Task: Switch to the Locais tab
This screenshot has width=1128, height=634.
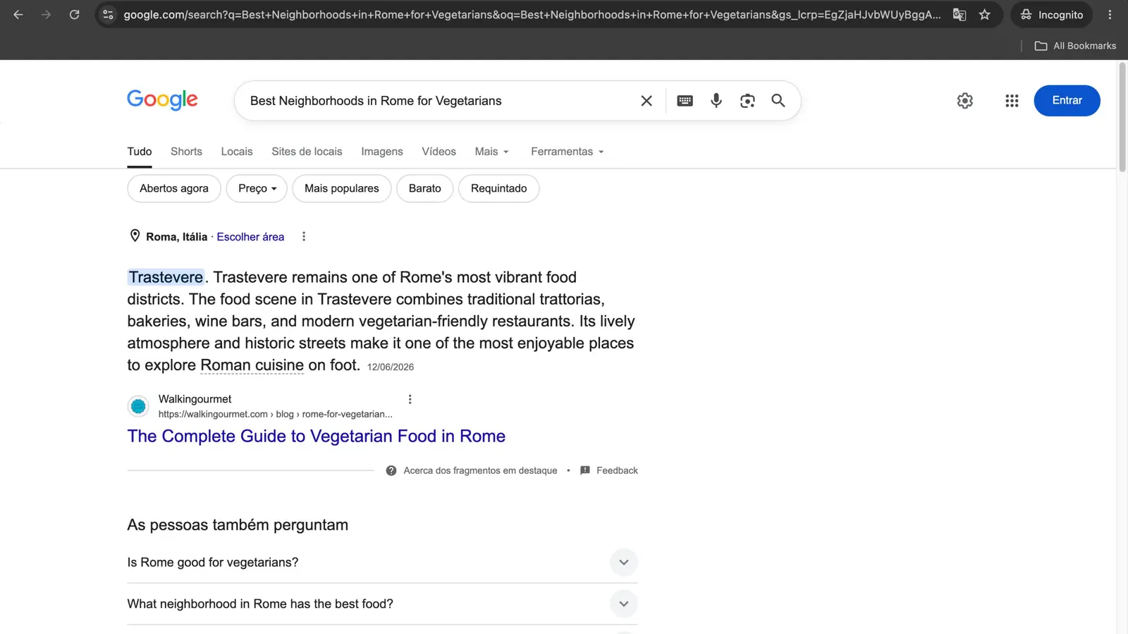Action: (x=237, y=152)
